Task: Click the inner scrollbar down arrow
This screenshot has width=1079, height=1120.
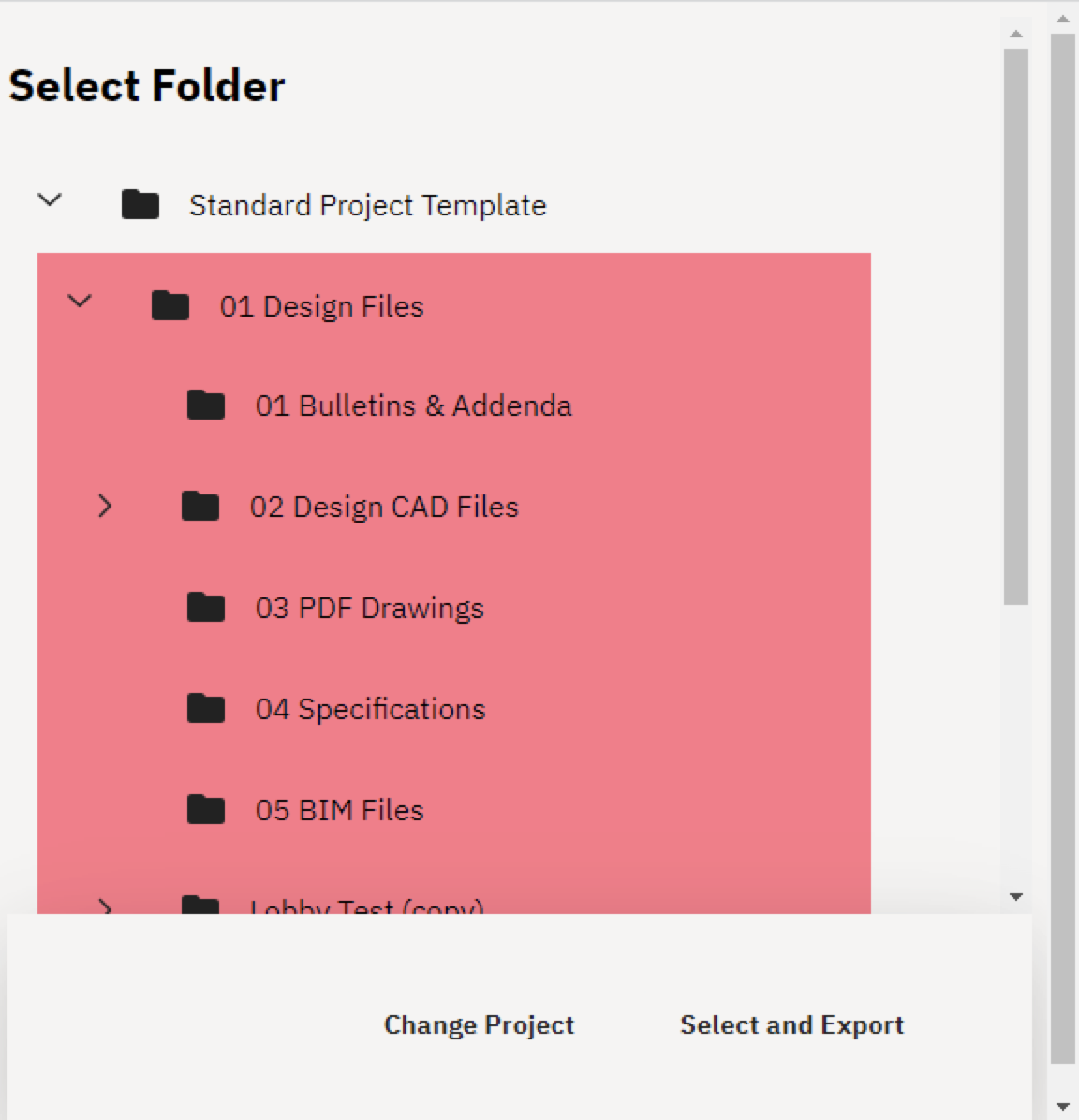Action: pyautogui.click(x=1016, y=896)
